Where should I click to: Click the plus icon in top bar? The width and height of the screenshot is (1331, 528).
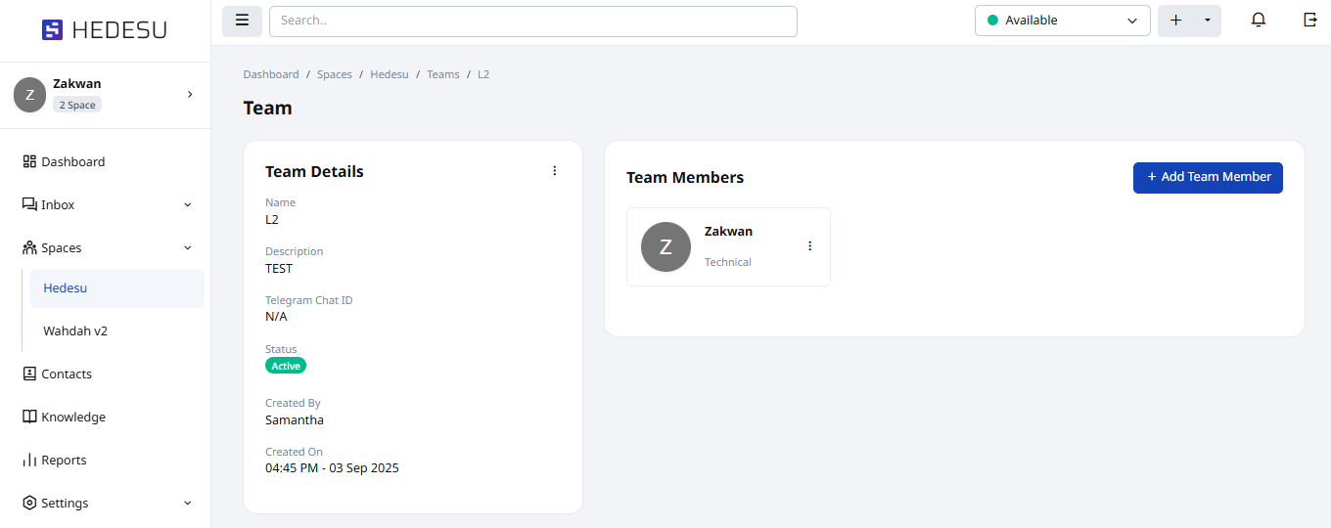(x=1175, y=21)
